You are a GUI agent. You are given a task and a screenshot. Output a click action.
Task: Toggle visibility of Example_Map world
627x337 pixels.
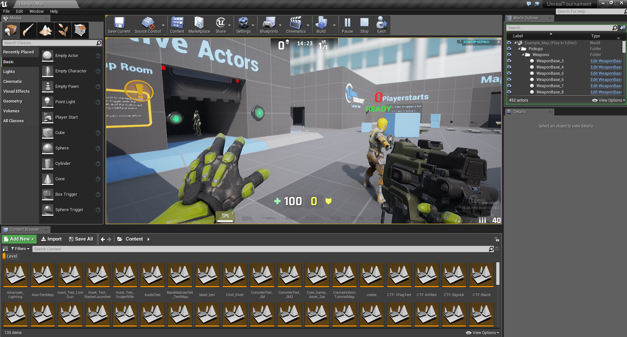(x=509, y=43)
